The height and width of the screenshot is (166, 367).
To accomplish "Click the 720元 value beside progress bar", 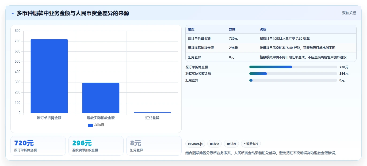I will tap(344, 67).
